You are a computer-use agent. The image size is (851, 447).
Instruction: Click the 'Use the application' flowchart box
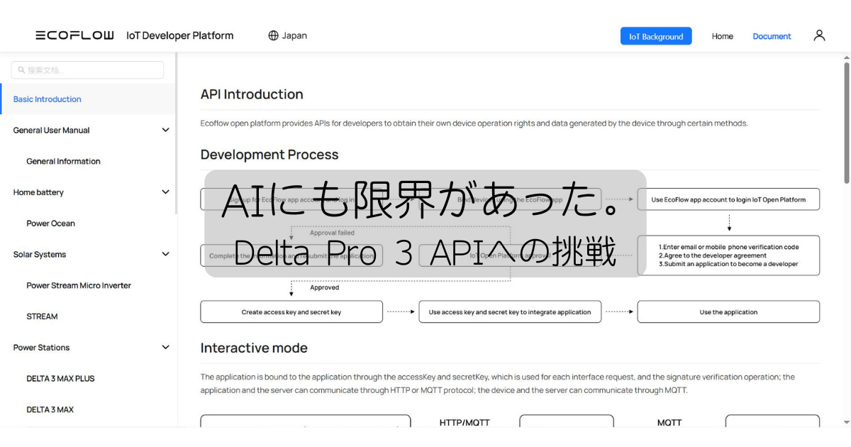tap(728, 312)
